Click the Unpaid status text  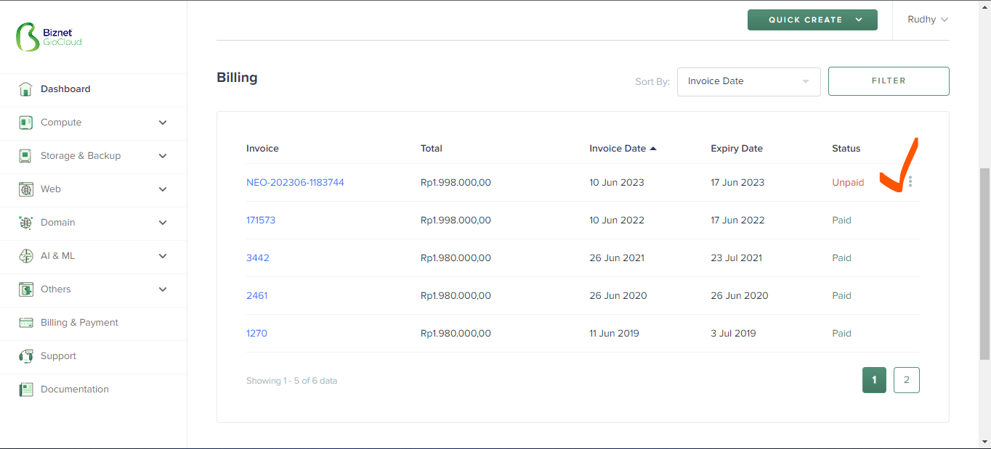click(848, 182)
